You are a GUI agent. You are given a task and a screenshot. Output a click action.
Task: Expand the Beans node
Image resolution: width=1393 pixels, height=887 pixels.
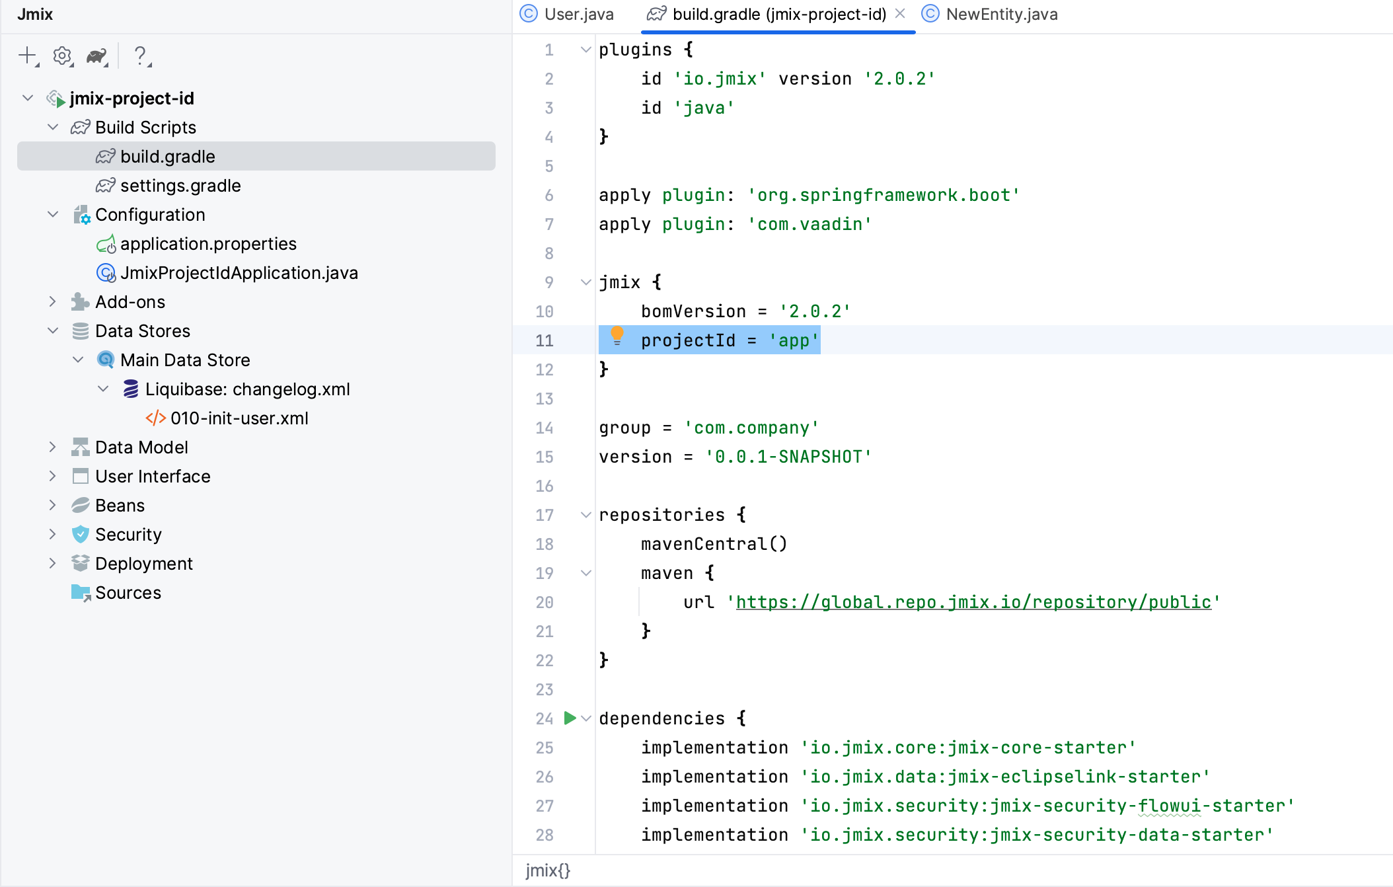pyautogui.click(x=53, y=505)
